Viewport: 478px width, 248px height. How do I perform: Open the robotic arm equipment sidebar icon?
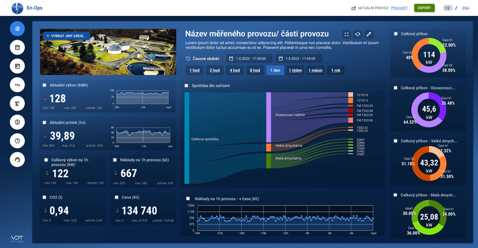(x=17, y=103)
